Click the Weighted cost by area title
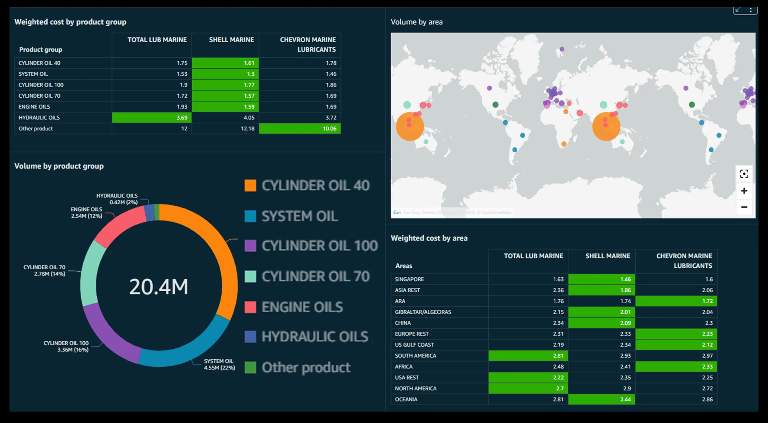The width and height of the screenshot is (768, 423). pyautogui.click(x=429, y=238)
